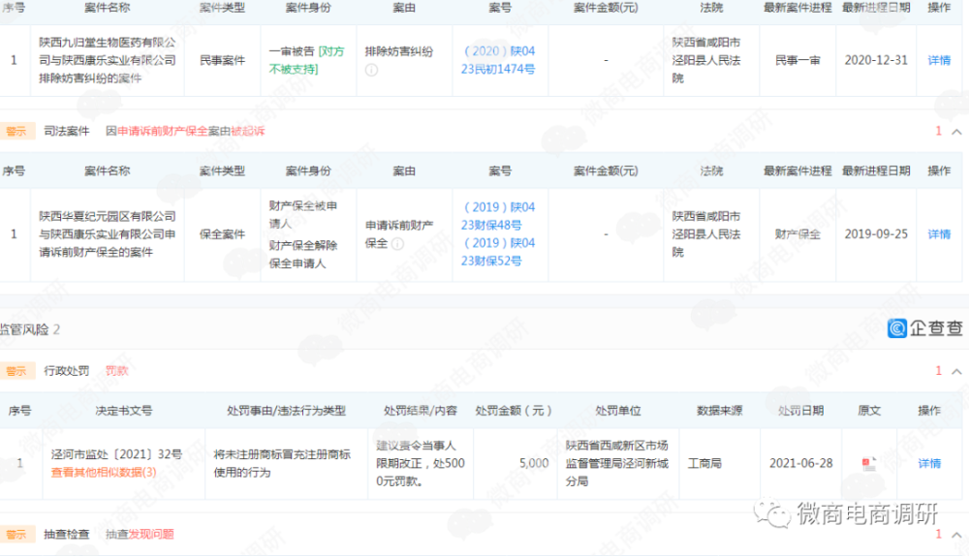Click 陕西省西咸新区市场监督管理局泾河新城分局 cell
969x556 pixels.
pos(616,463)
